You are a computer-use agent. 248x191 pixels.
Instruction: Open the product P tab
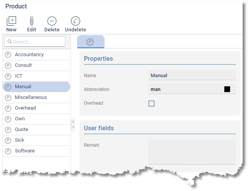pyautogui.click(x=91, y=42)
